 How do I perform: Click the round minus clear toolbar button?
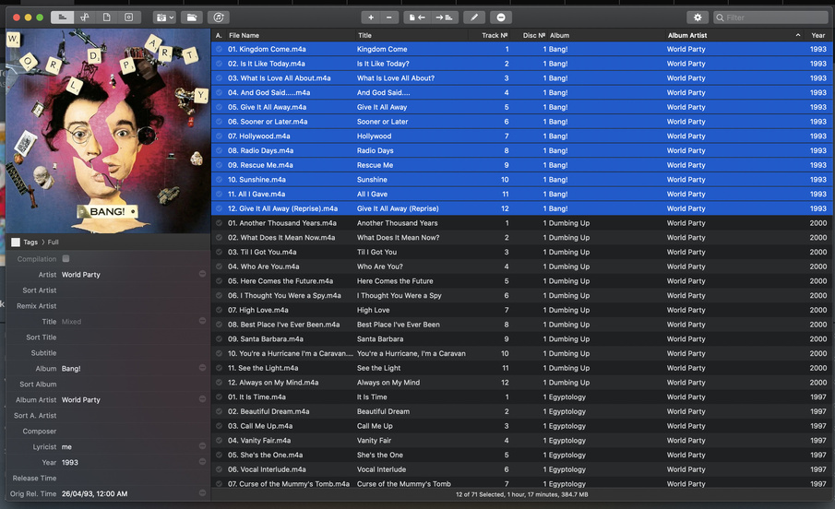click(501, 18)
